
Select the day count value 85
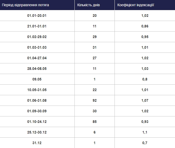tap(94, 122)
